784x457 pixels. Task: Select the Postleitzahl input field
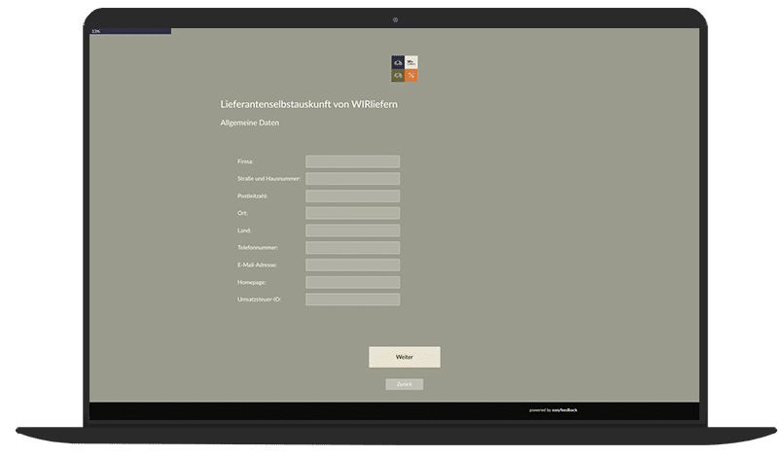[352, 195]
